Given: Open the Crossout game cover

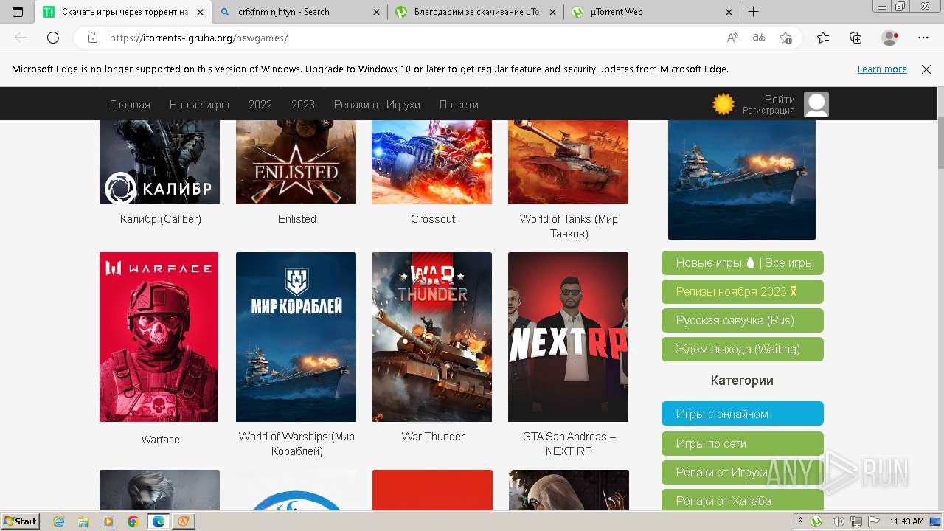Looking at the screenshot, I should (431, 162).
